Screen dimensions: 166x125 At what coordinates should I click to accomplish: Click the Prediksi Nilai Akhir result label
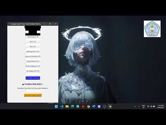(33, 84)
